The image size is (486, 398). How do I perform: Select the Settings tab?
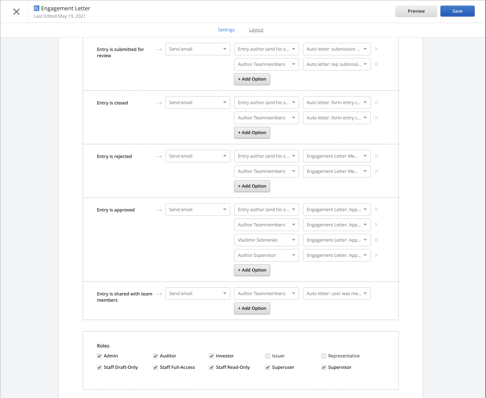coord(226,30)
